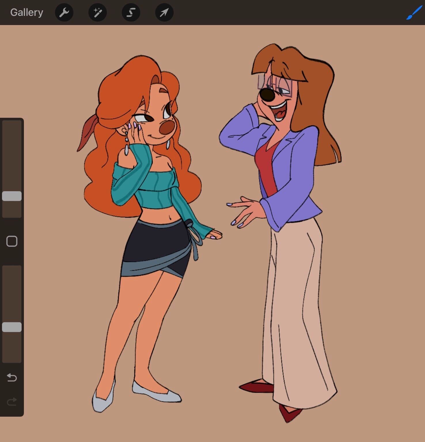Viewport: 425px width, 442px height.
Task: Activate the Selection tool
Action: [x=131, y=12]
